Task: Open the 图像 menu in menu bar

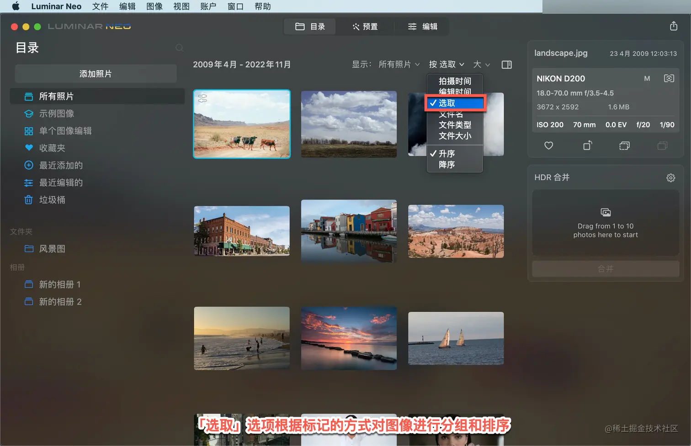Action: [154, 6]
